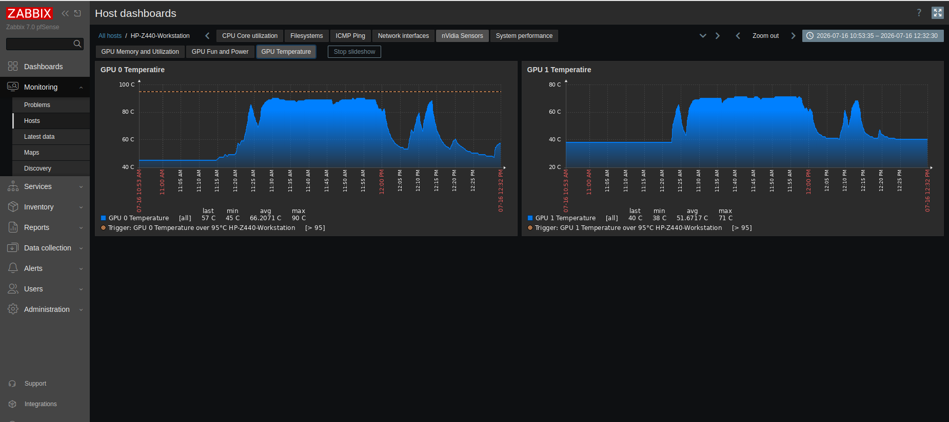Open the System performance dashboard tab
The image size is (949, 422).
(524, 36)
